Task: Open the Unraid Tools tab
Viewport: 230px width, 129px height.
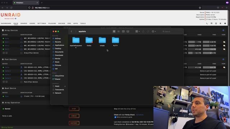Action: (x=83, y=23)
